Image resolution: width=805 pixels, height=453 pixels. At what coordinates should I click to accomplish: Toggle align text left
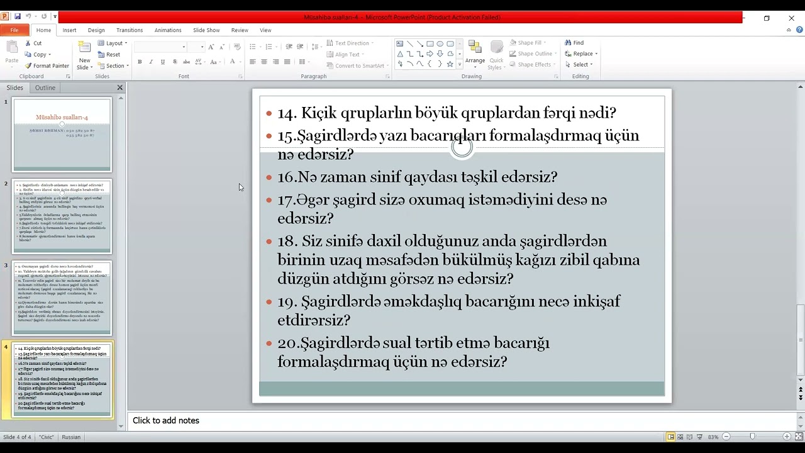coord(252,62)
